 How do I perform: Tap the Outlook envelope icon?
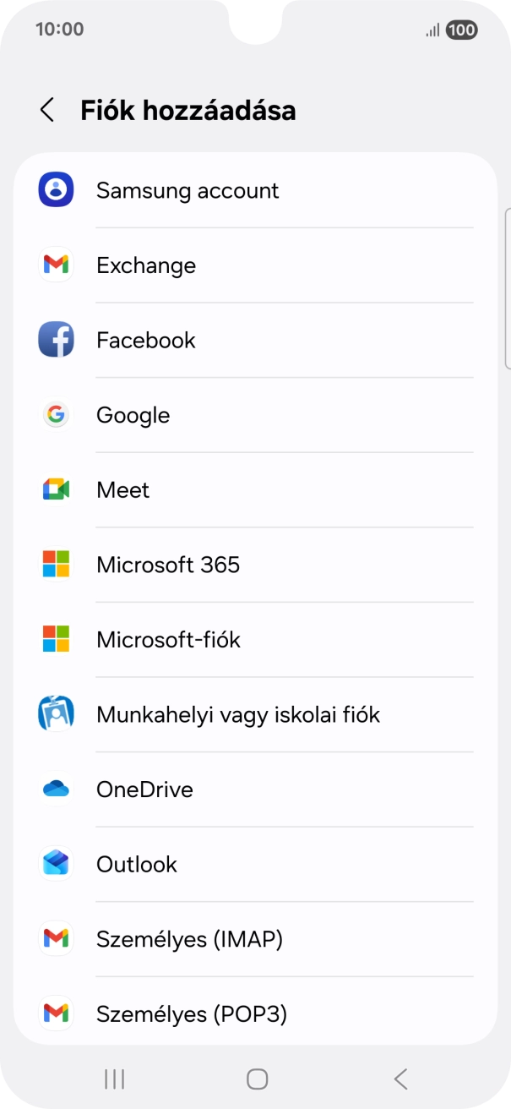pos(55,864)
